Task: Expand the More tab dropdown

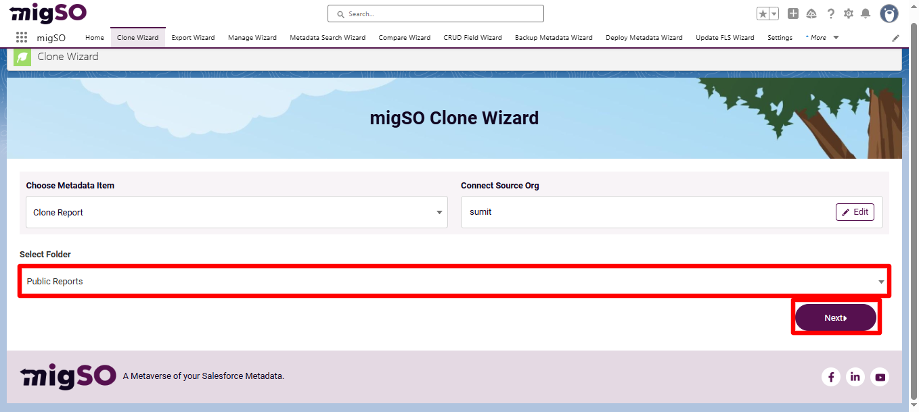Action: pyautogui.click(x=822, y=38)
